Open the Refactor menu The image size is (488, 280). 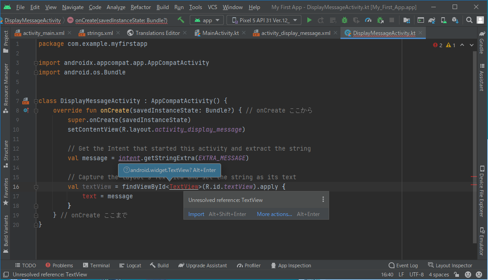coord(141,7)
